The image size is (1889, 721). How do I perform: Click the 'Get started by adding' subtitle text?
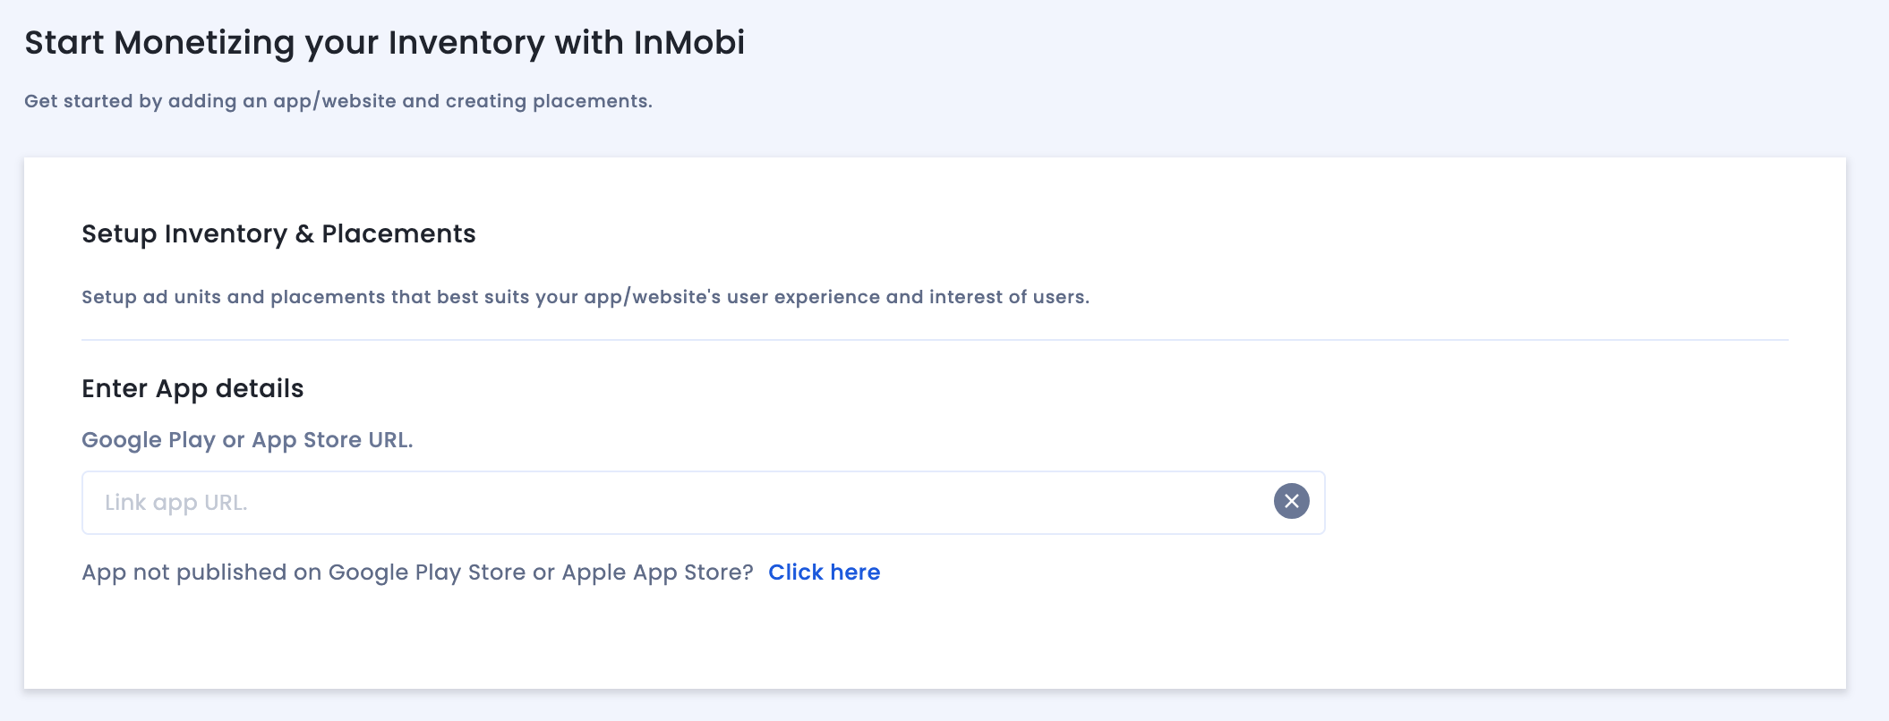point(338,101)
